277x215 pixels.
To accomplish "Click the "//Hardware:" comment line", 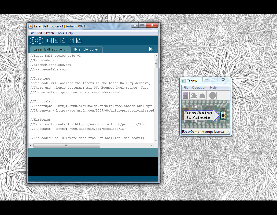I will point(40,120).
